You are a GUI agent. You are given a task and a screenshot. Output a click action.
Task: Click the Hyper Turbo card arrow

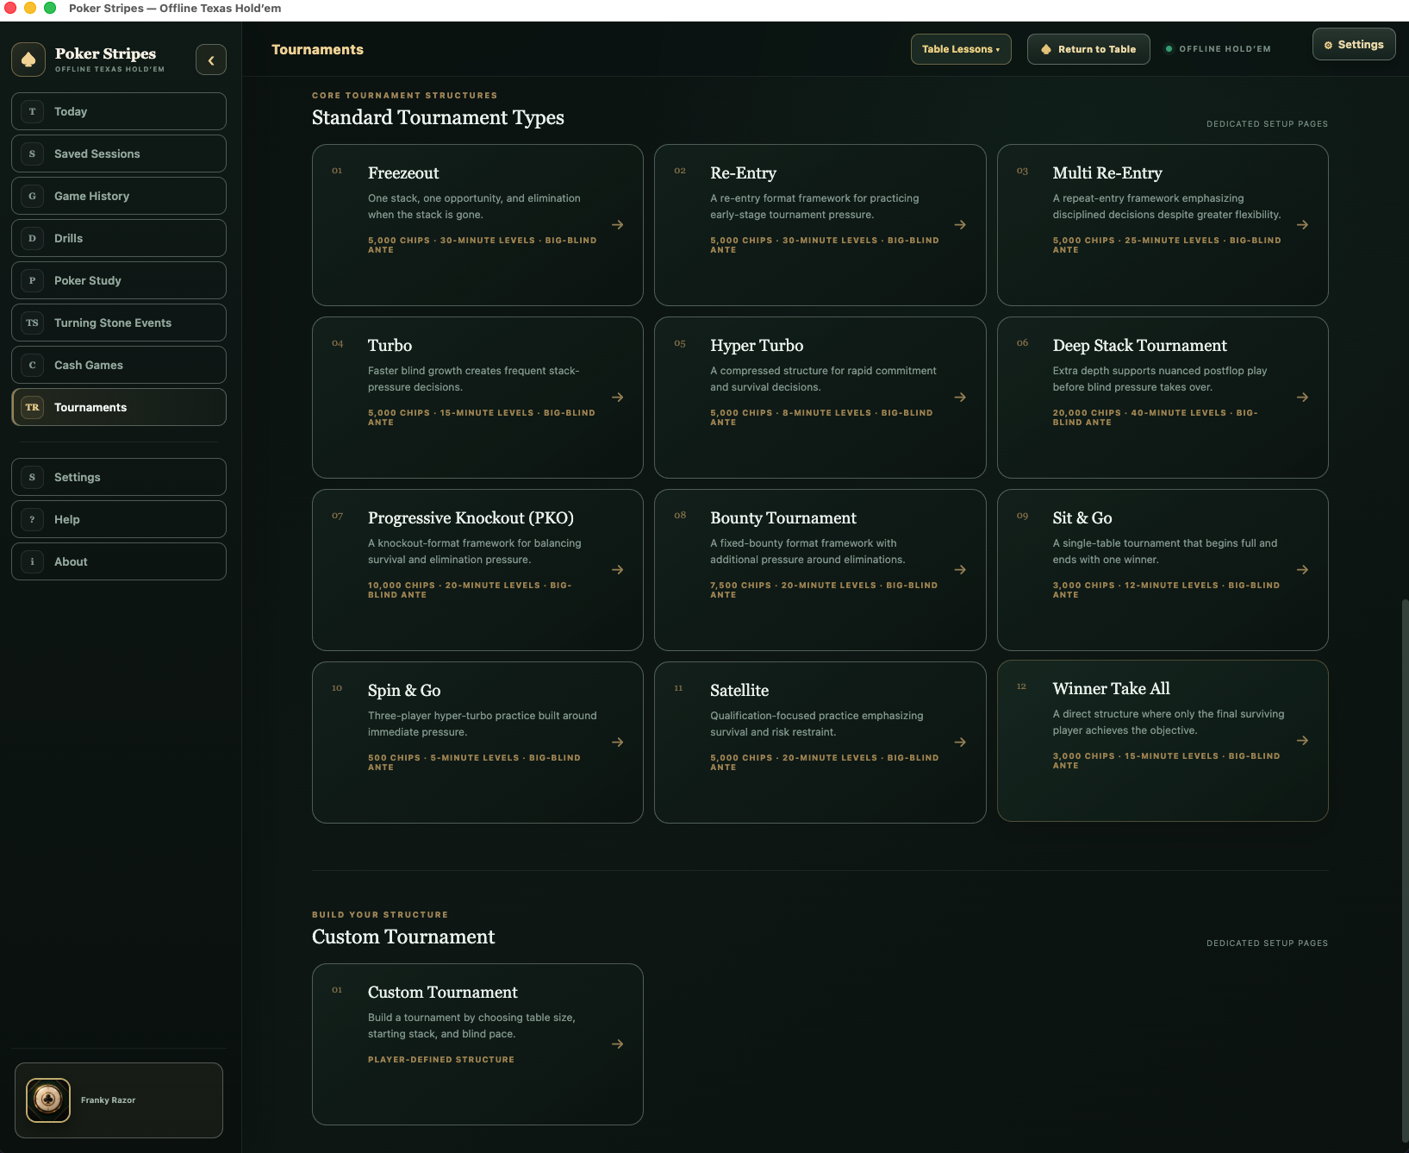tap(960, 397)
